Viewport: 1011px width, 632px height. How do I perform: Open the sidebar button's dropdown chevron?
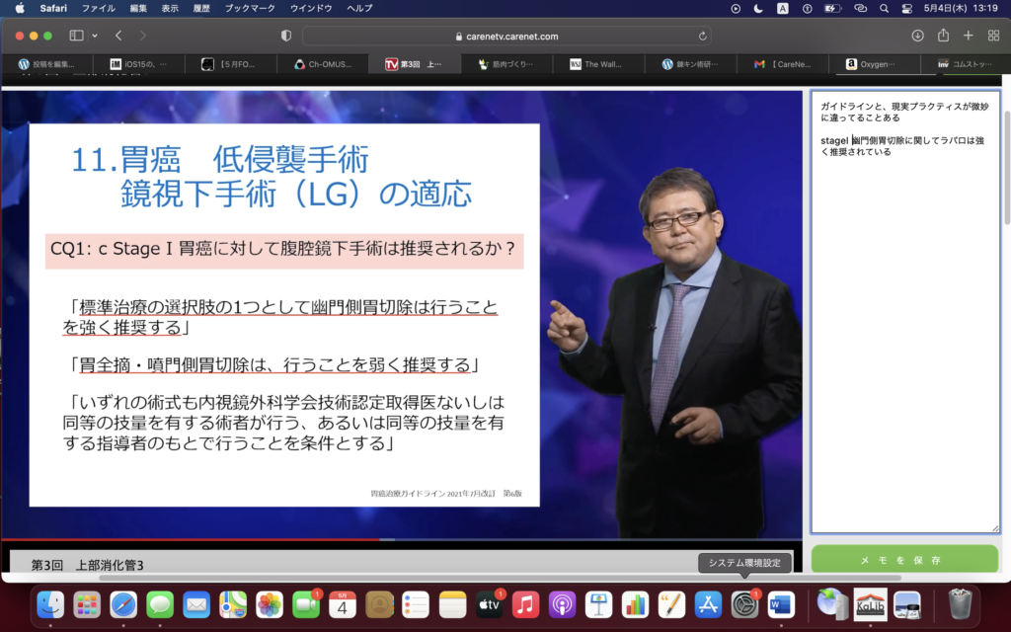[95, 36]
